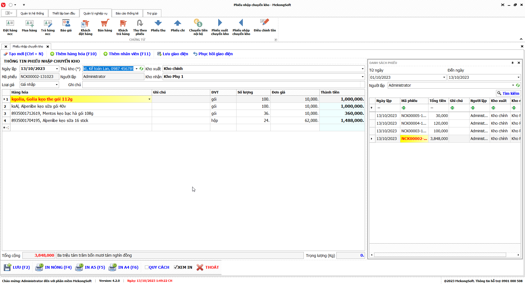Open the Loại giá dropdown
525x284 pixels.
coord(57,85)
